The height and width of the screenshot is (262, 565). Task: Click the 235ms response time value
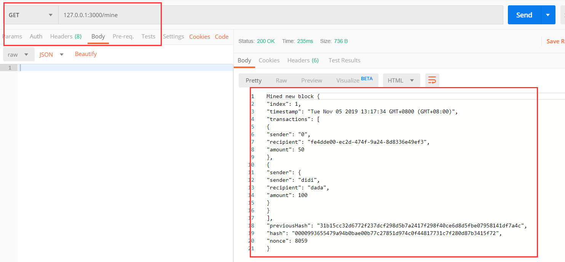pos(304,41)
